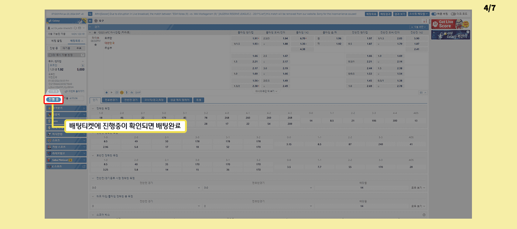Open the Get Live Score banner
The width and height of the screenshot is (517, 229).
pos(445,24)
